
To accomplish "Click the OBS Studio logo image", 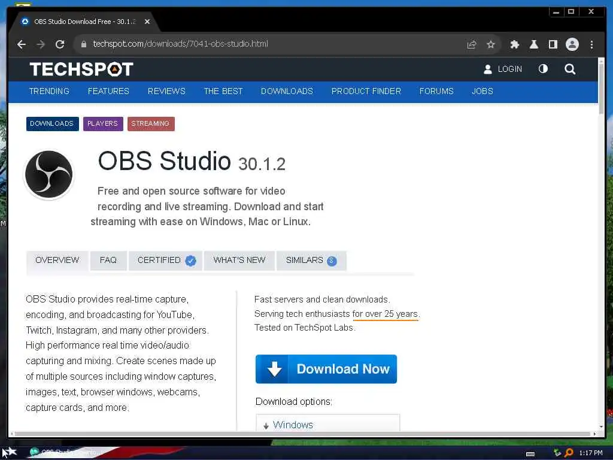I will 49,174.
